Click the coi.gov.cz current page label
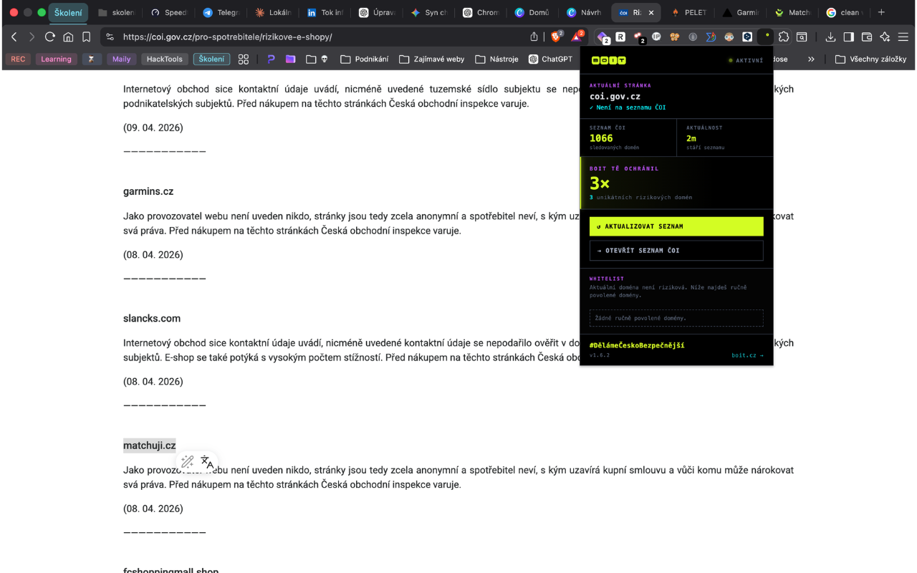This screenshot has height=573, width=917. click(x=615, y=96)
